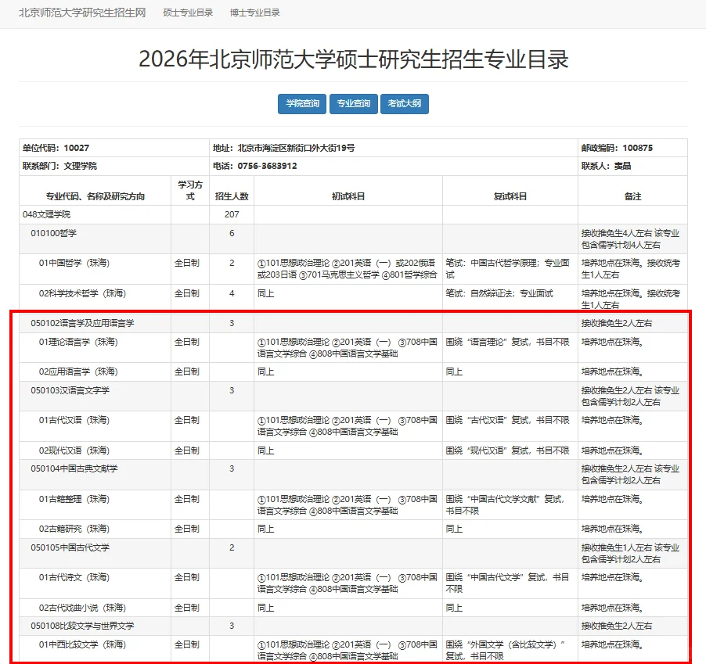The height and width of the screenshot is (664, 706).
Task: Select the 01理论语言学（珠海）direction
Action: point(78,343)
